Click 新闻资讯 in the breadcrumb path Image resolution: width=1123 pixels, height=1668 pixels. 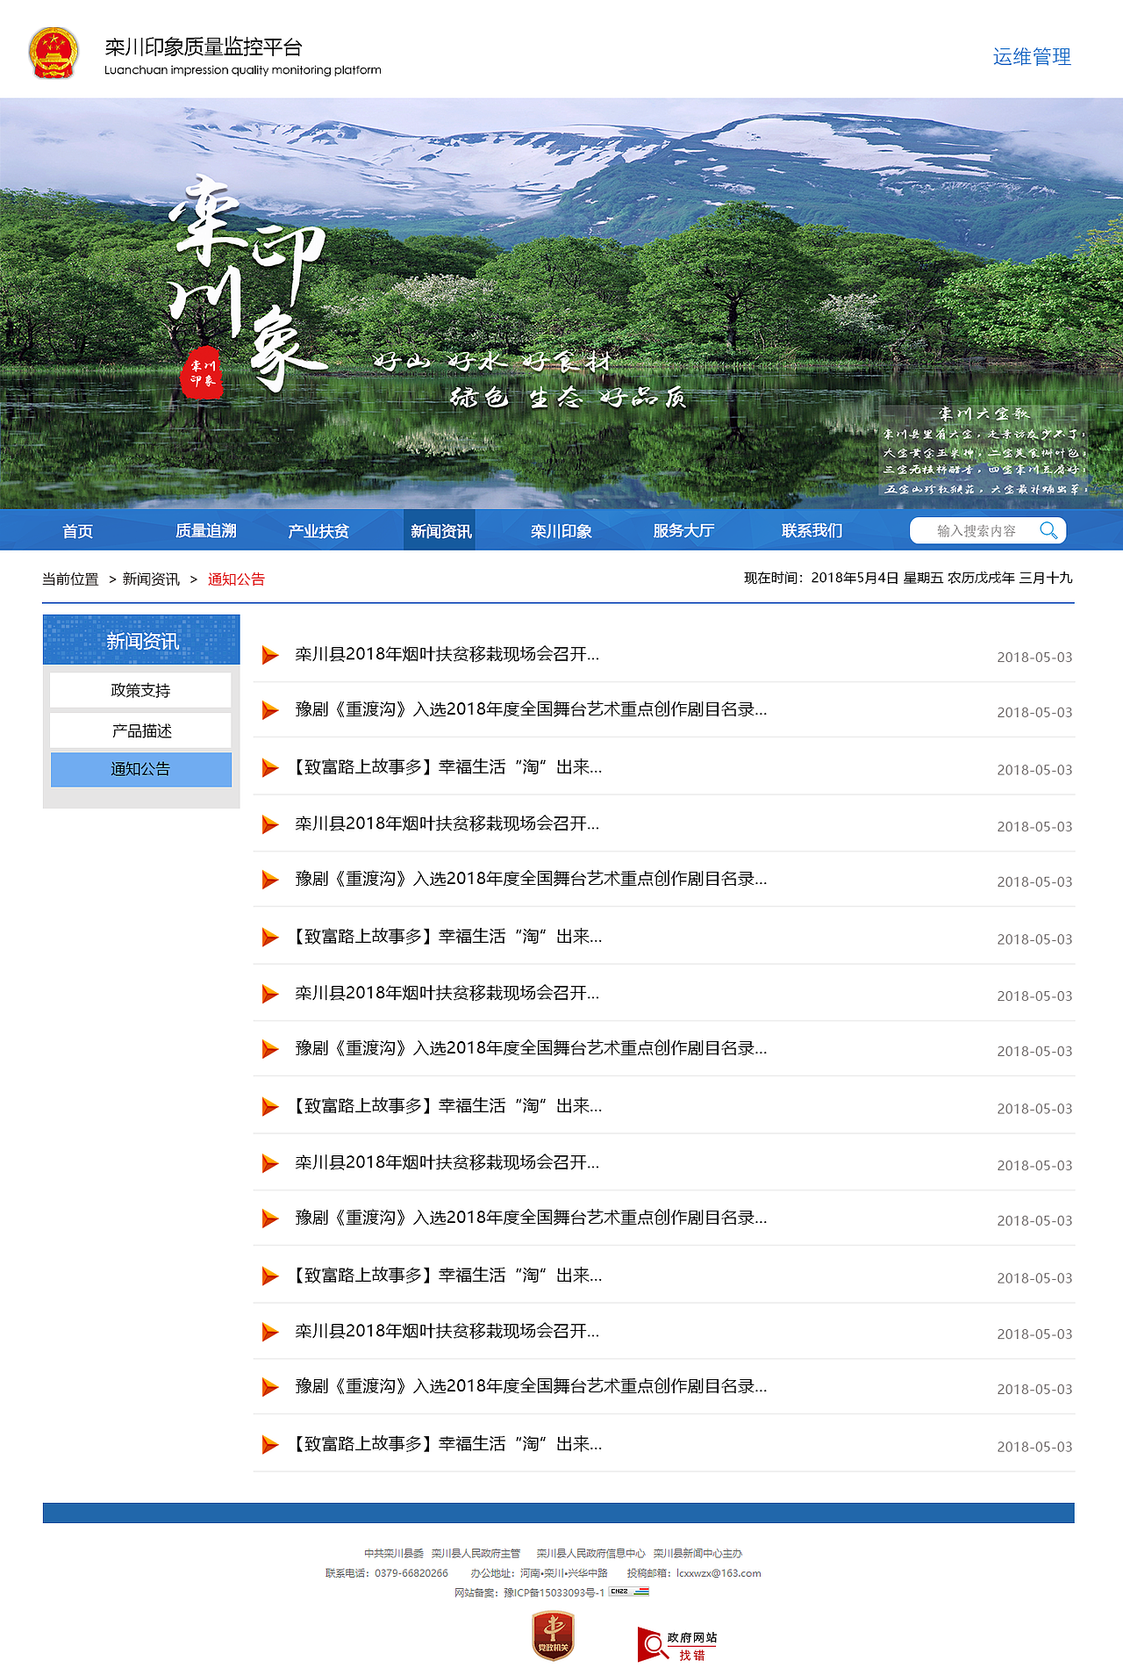(x=151, y=579)
